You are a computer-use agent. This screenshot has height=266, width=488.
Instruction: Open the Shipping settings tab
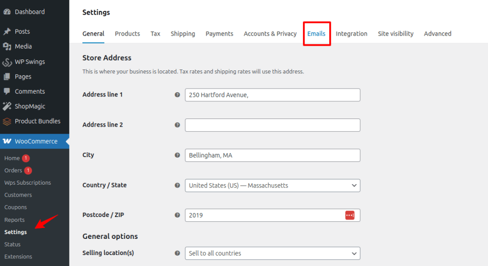183,34
